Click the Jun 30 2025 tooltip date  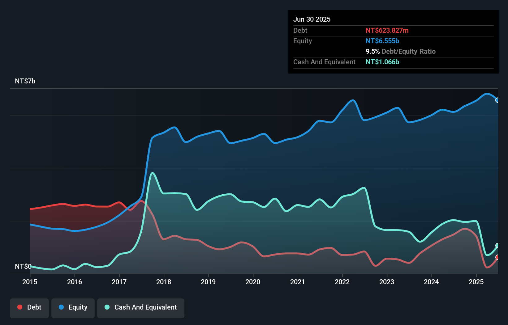point(312,19)
